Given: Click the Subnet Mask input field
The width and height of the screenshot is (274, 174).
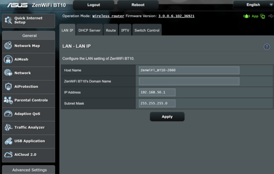Looking at the screenshot, I should pyautogui.click(x=157, y=103).
